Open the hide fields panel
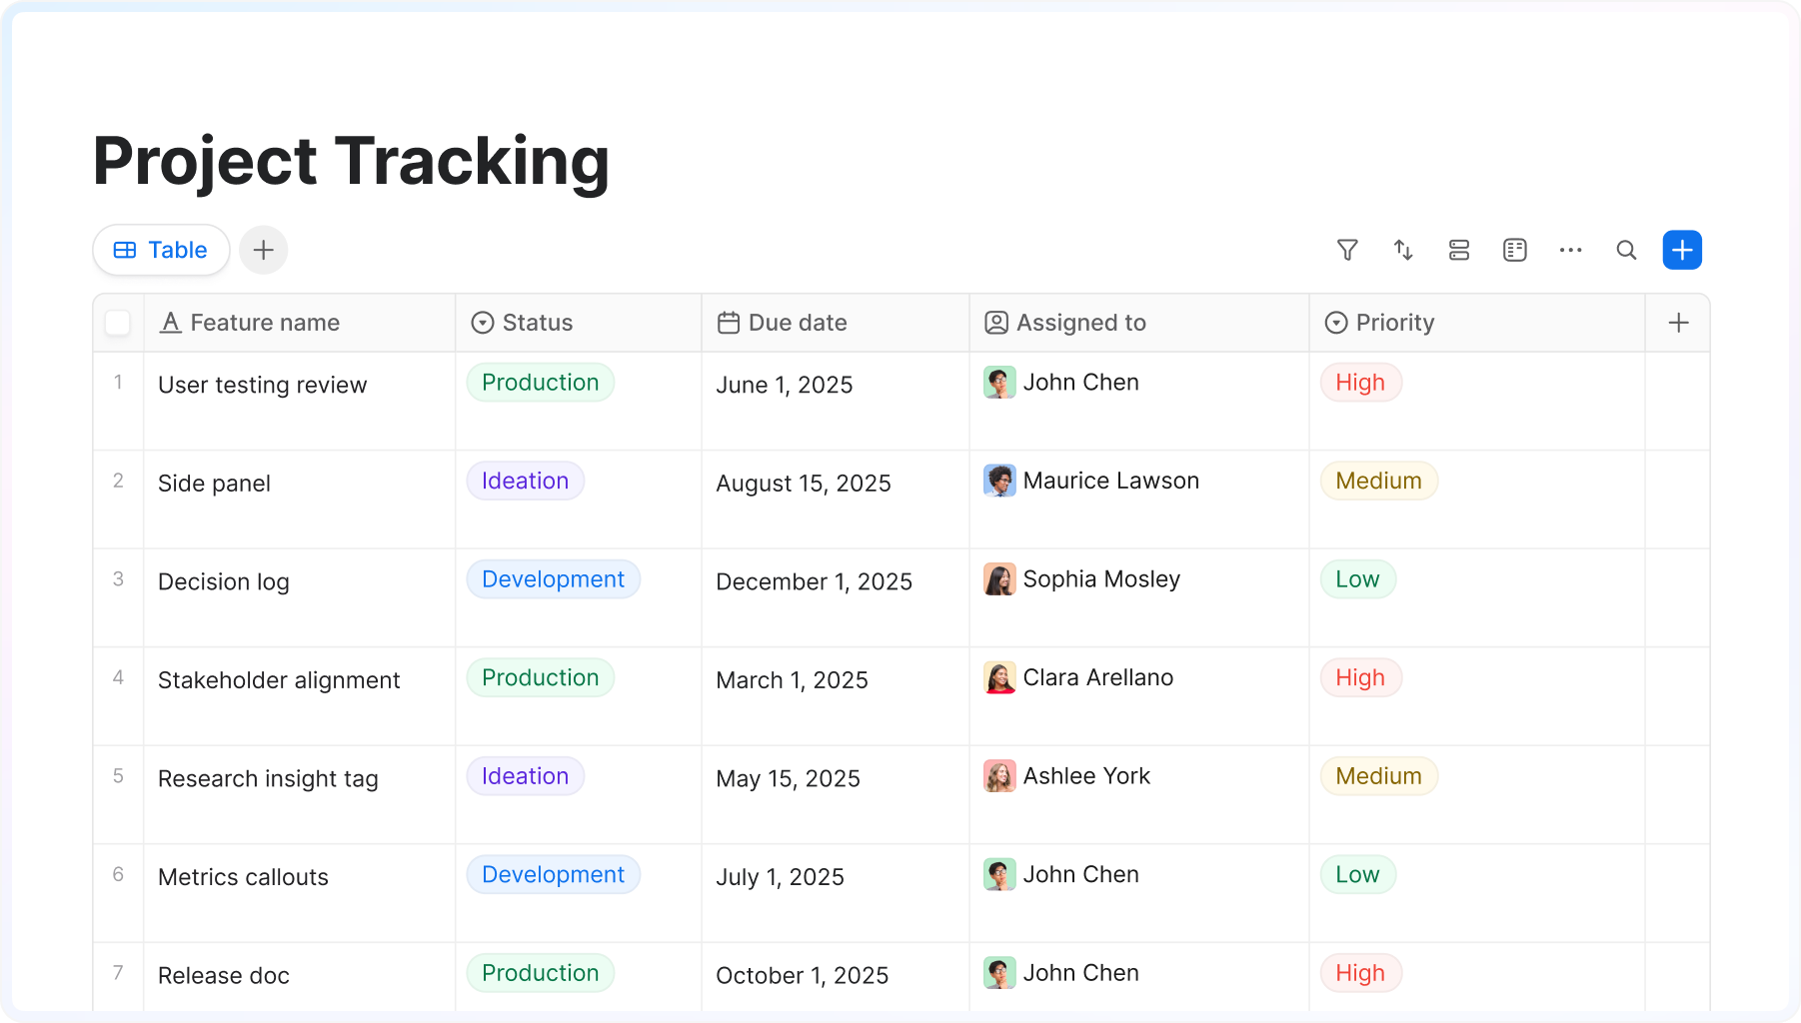Image resolution: width=1801 pixels, height=1023 pixels. click(1514, 250)
